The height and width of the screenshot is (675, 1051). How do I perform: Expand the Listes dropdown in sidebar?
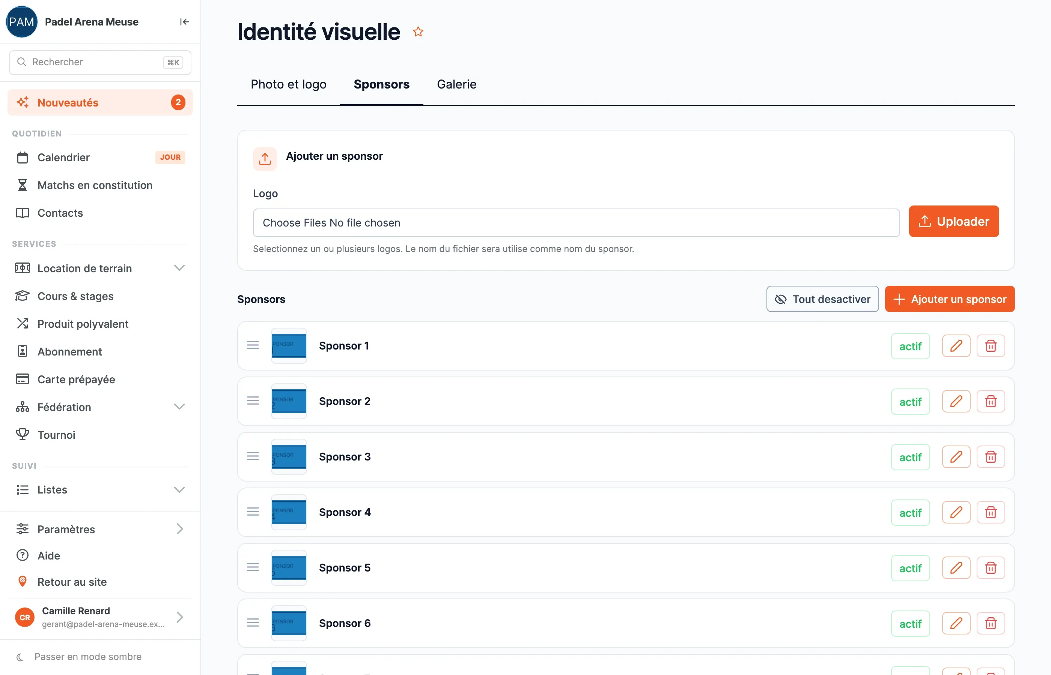179,490
